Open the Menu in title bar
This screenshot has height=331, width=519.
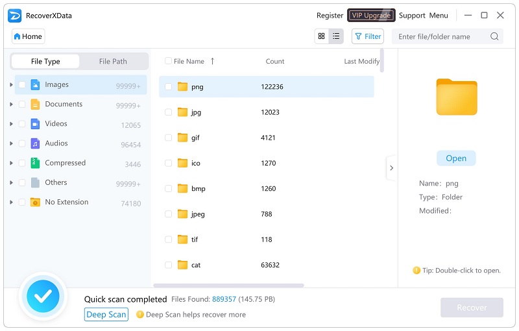point(439,15)
